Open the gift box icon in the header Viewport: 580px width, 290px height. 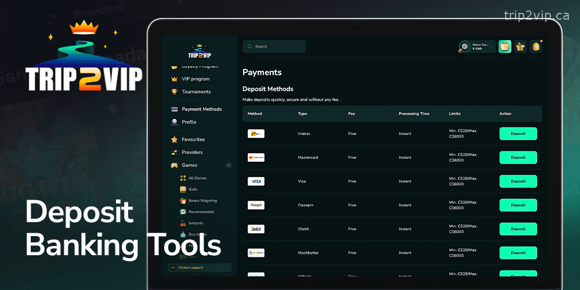coord(520,46)
